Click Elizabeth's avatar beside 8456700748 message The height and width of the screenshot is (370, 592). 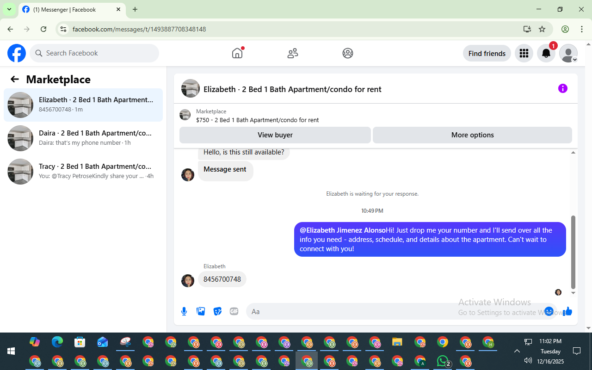[x=188, y=281]
